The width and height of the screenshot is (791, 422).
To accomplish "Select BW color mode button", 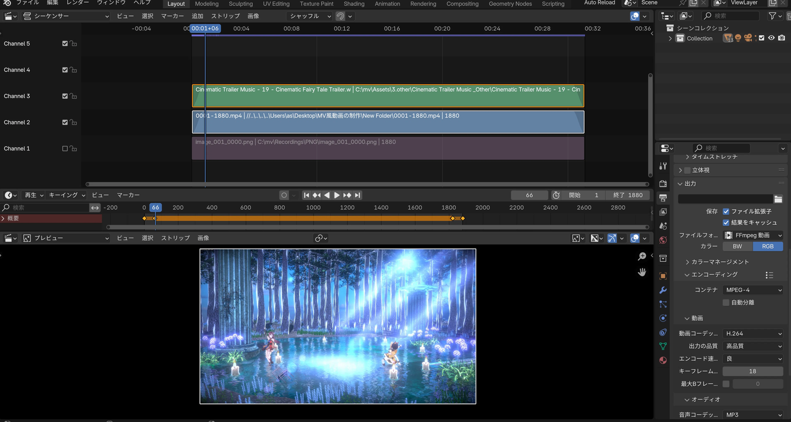I will (737, 246).
